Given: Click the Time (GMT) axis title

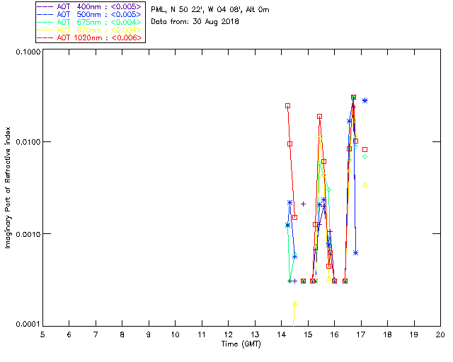Looking at the screenshot, I should (241, 344).
